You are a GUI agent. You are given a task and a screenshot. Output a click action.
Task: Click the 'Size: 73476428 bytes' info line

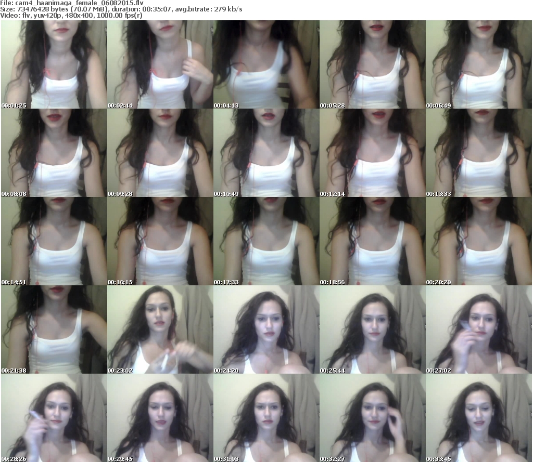pyautogui.click(x=121, y=9)
